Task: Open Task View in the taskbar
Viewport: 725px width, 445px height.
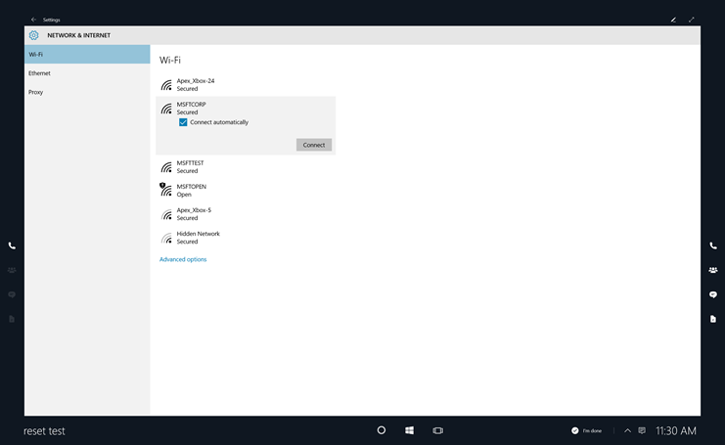Action: pyautogui.click(x=438, y=430)
